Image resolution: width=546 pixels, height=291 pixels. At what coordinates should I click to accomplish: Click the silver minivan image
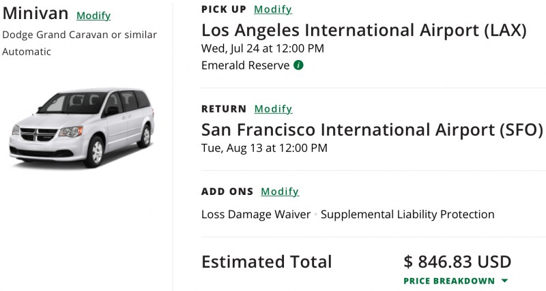coord(80,126)
